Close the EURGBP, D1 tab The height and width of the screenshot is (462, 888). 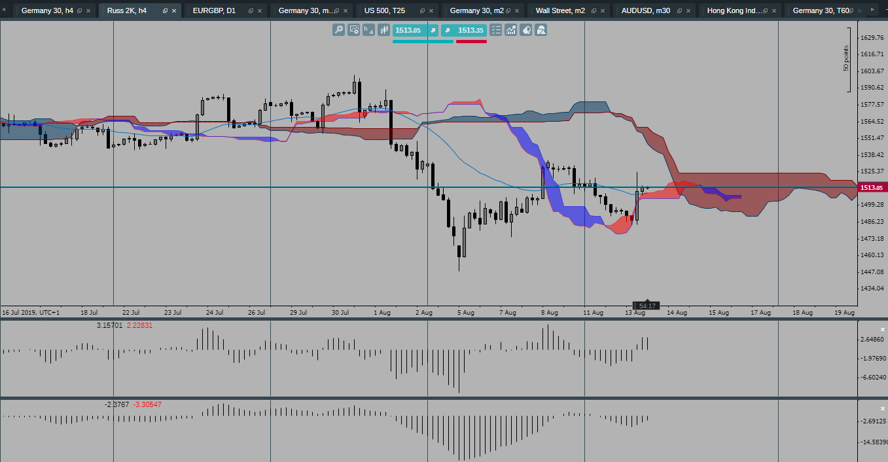click(260, 11)
